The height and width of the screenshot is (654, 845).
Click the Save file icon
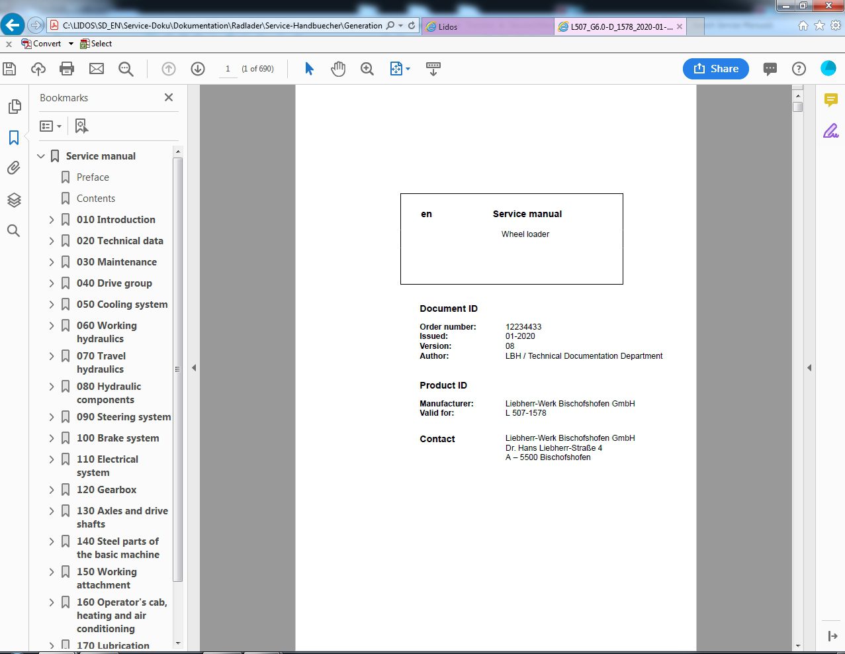pos(9,69)
